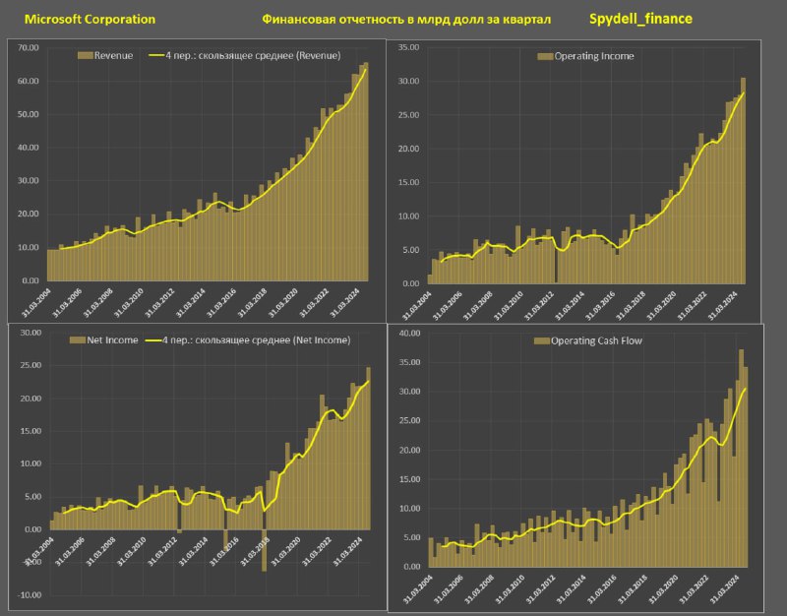Screen dimensions: 787x616
Task: Click the Revenue legend color swatch
Action: [x=86, y=55]
